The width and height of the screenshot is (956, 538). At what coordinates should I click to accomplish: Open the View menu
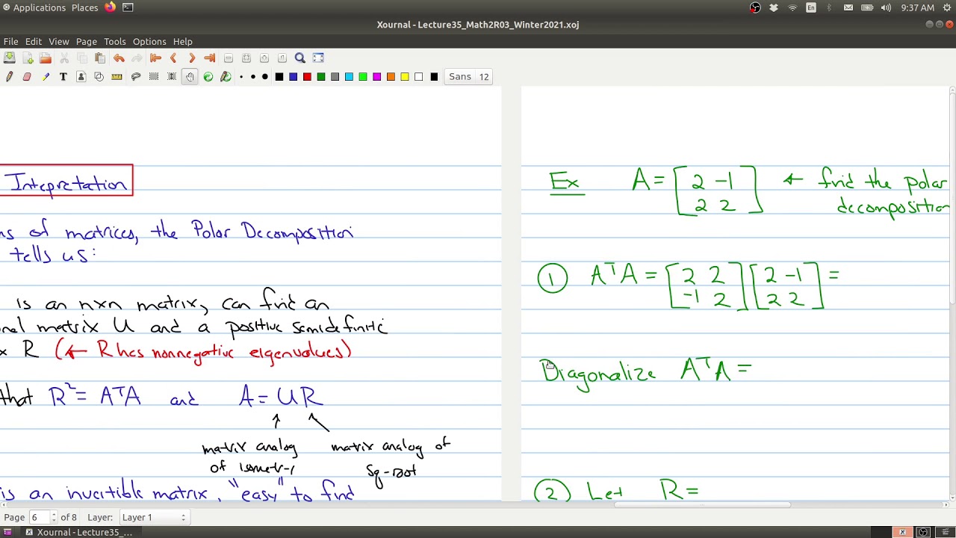pos(59,42)
